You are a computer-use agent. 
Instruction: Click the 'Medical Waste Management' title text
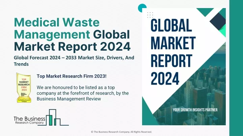click(57, 28)
